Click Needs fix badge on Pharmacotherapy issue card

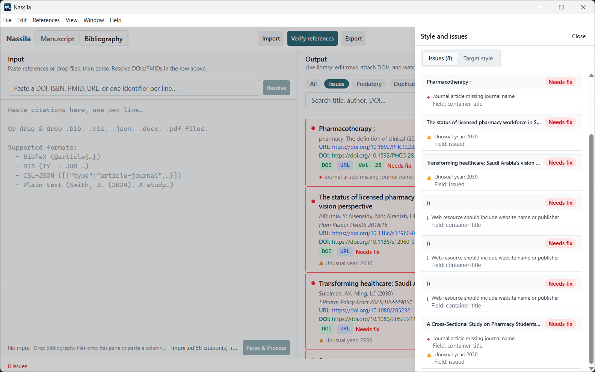point(560,82)
